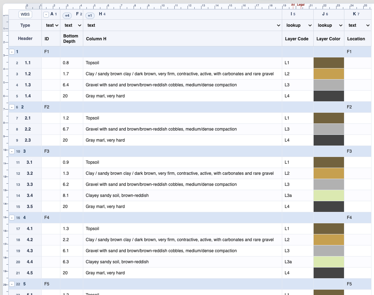
Task: Collapse row group 4 (F4)
Action: point(12,218)
